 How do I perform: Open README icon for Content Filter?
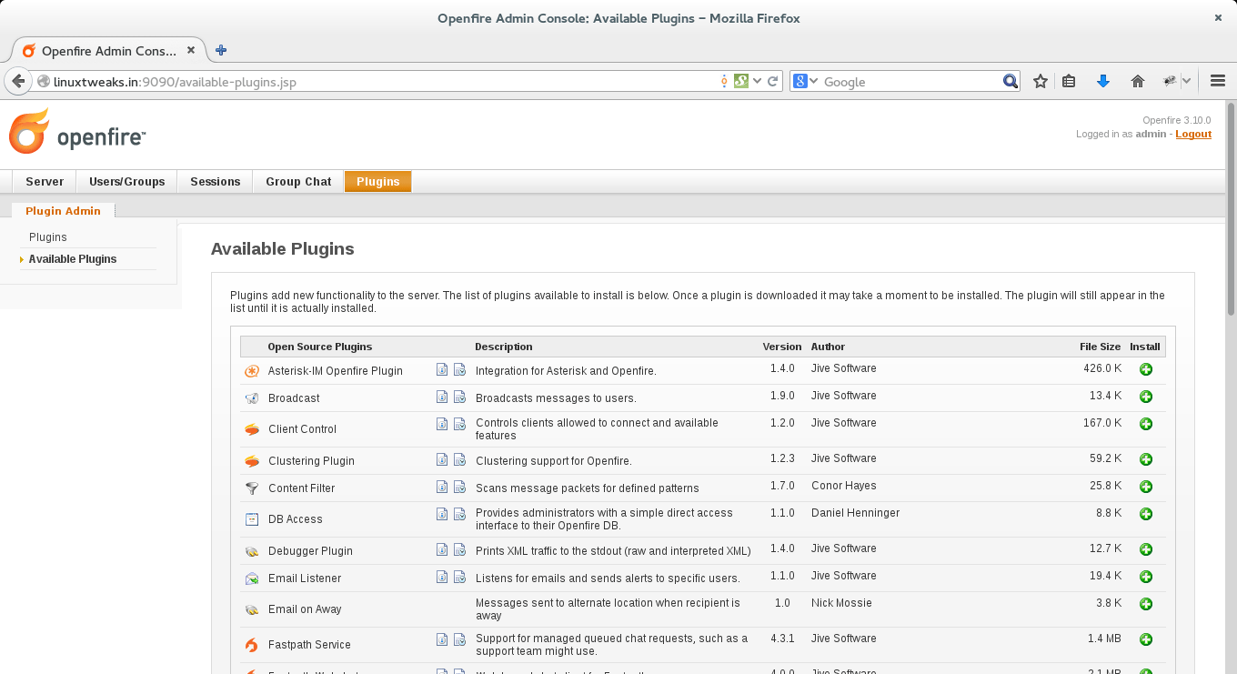[442, 488]
